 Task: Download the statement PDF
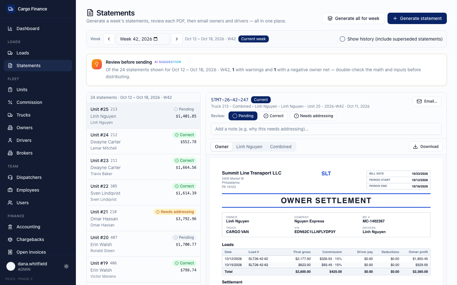tap(426, 147)
